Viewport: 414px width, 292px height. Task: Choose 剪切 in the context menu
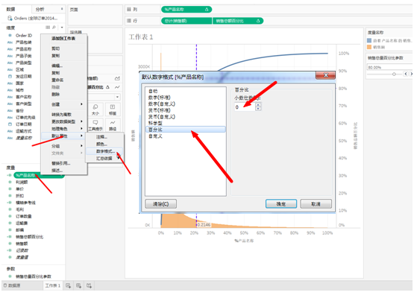point(56,48)
